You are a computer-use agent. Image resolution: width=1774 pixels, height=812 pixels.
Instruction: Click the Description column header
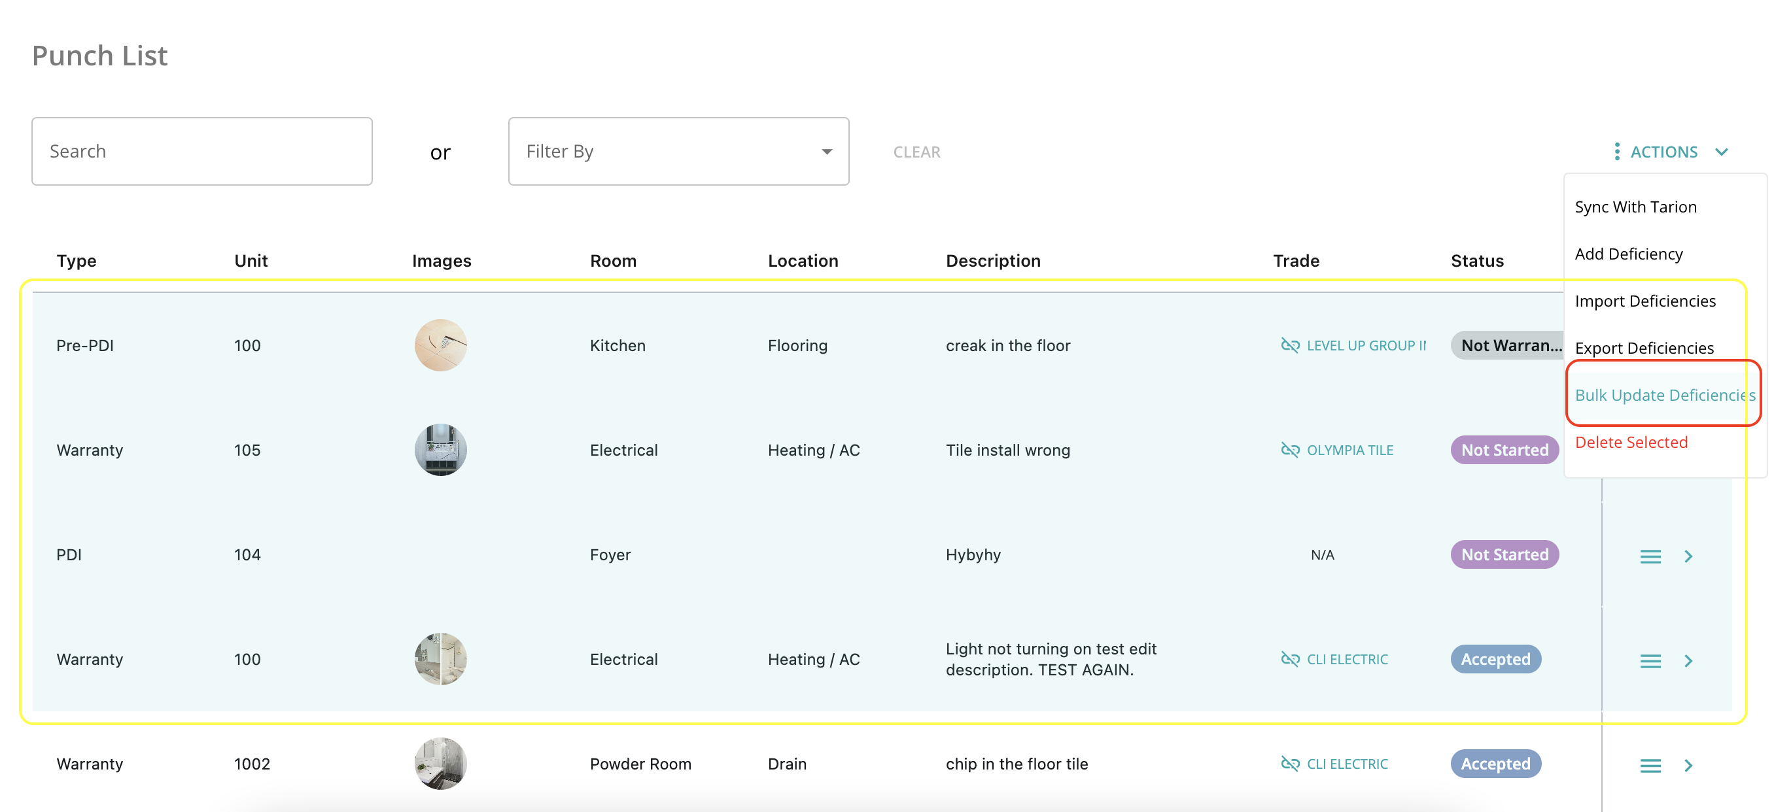point(993,261)
